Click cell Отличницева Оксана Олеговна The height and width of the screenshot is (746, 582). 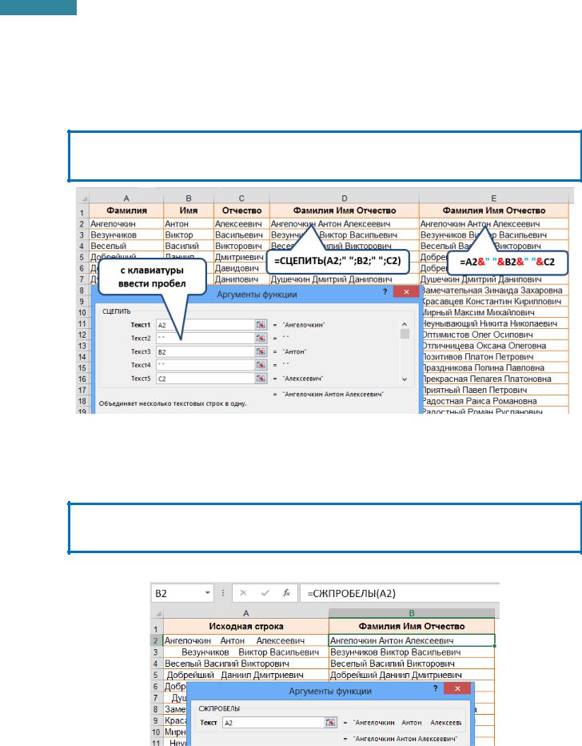(494, 346)
